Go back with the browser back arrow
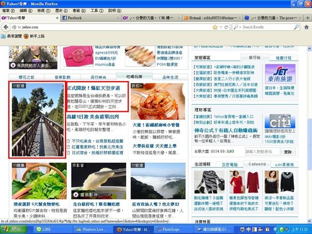Image resolution: width=312 pixels, height=234 pixels. (x=6, y=27)
